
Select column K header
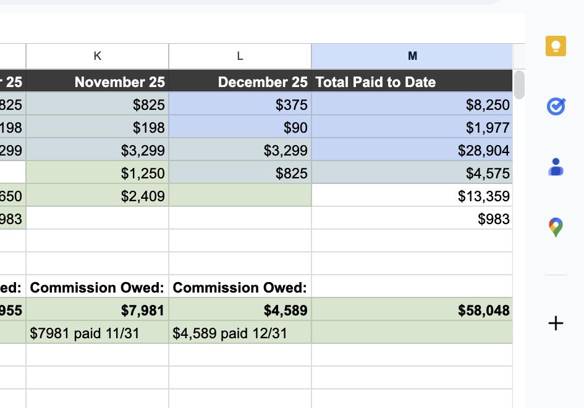[97, 56]
